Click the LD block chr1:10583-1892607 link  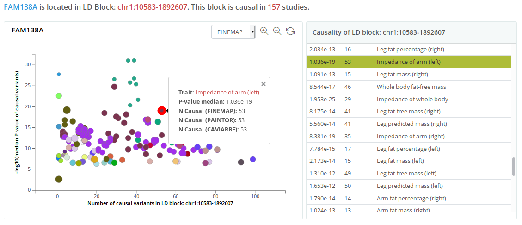(152, 6)
